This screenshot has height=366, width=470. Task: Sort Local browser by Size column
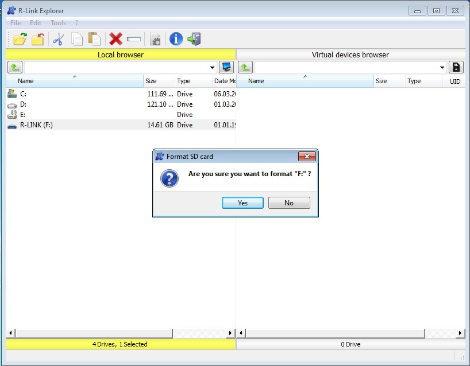click(159, 81)
